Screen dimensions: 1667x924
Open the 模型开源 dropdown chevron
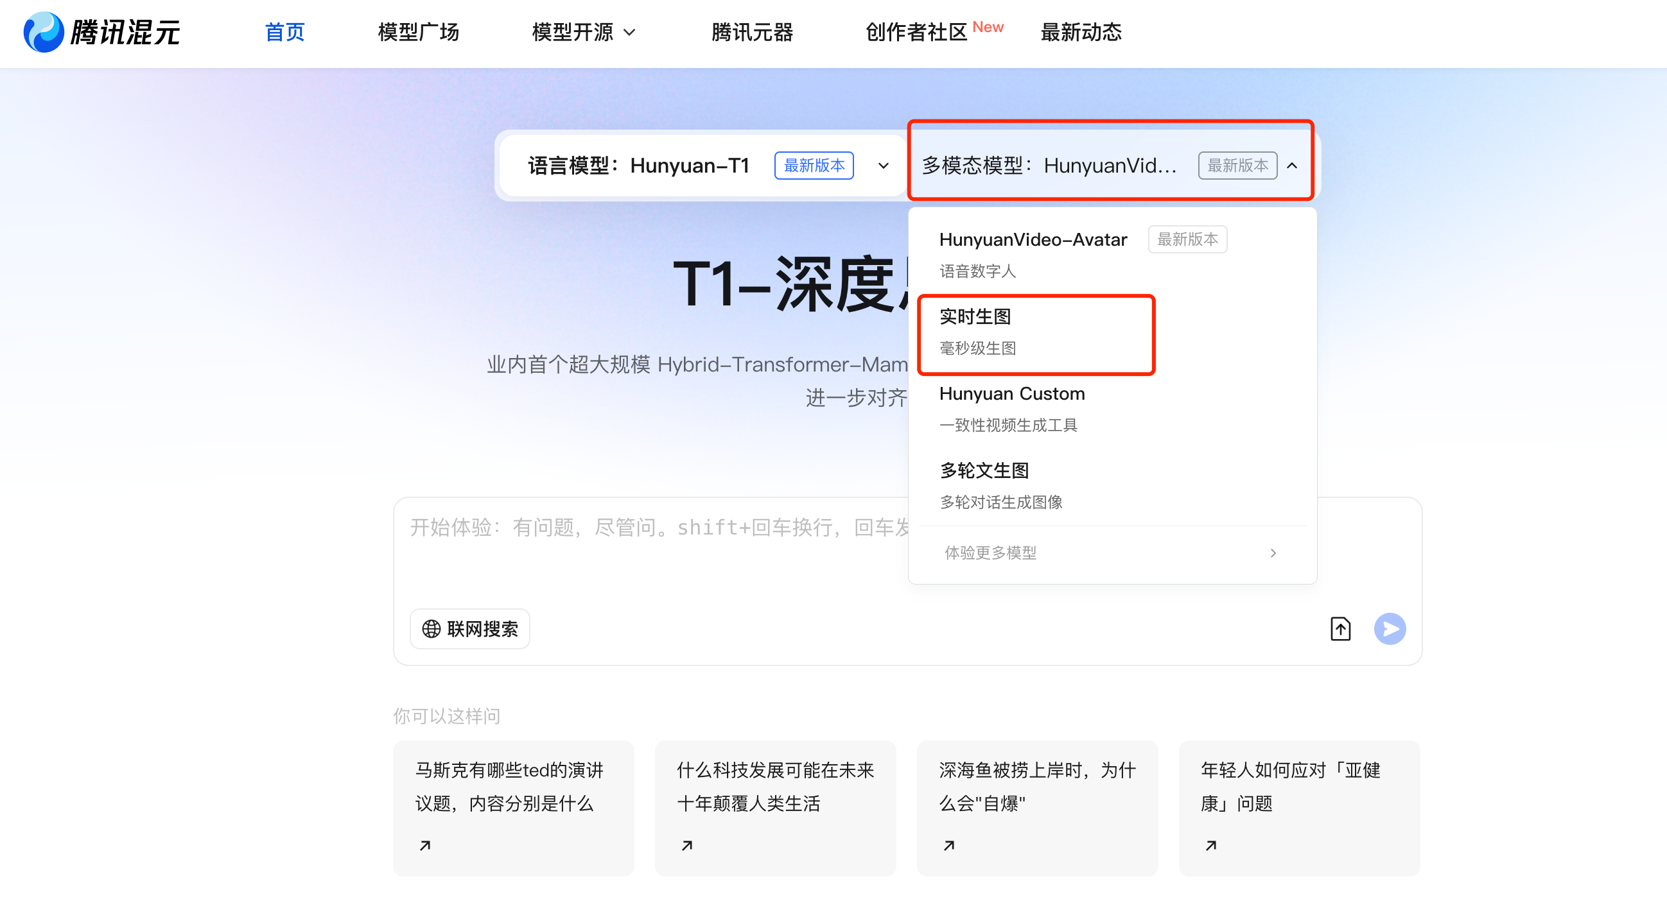click(x=629, y=32)
